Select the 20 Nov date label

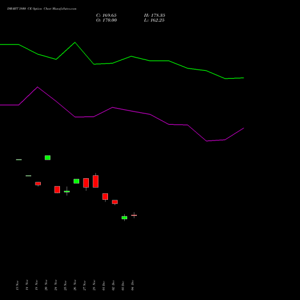tap(46, 285)
